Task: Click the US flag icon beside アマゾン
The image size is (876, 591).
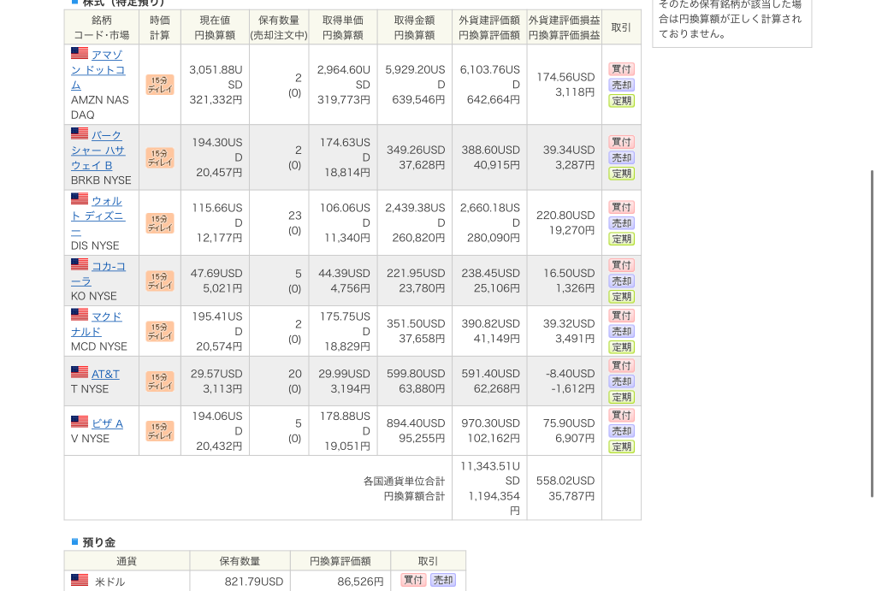Action: point(80,53)
